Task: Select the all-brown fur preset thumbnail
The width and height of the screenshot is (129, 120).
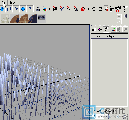Action: click(x=23, y=19)
